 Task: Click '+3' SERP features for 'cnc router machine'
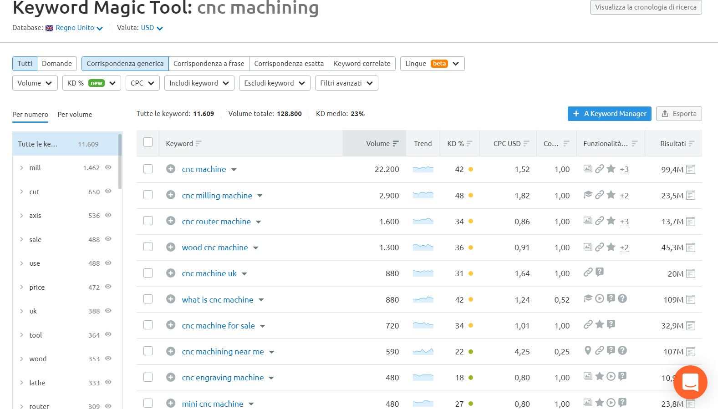click(624, 222)
